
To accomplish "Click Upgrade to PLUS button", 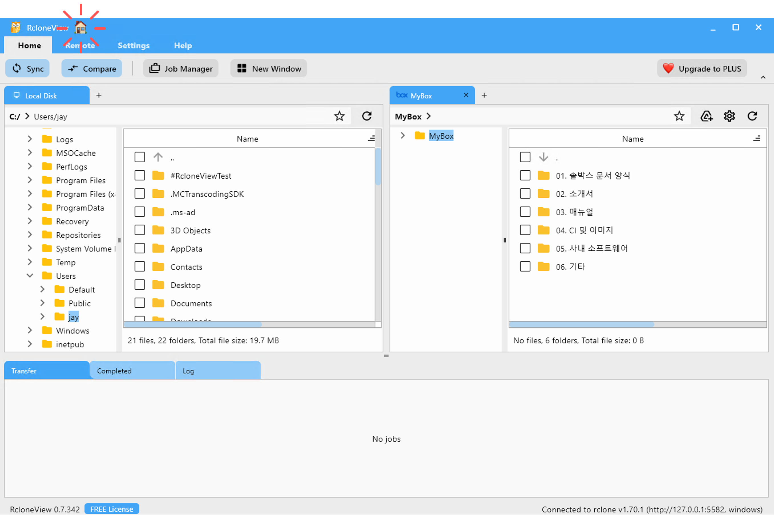I will (702, 68).
